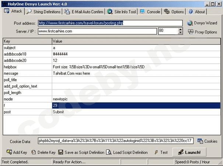Click the Submit value cell
Image resolution: width=223 pixels, height=166 pixels.
click(136, 112)
